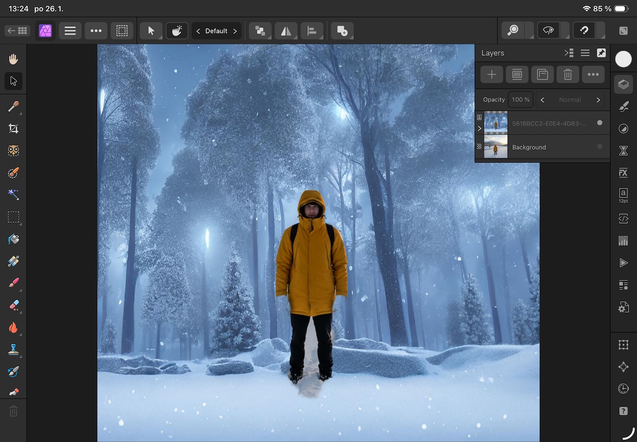Open the Help question mark

coord(623,411)
